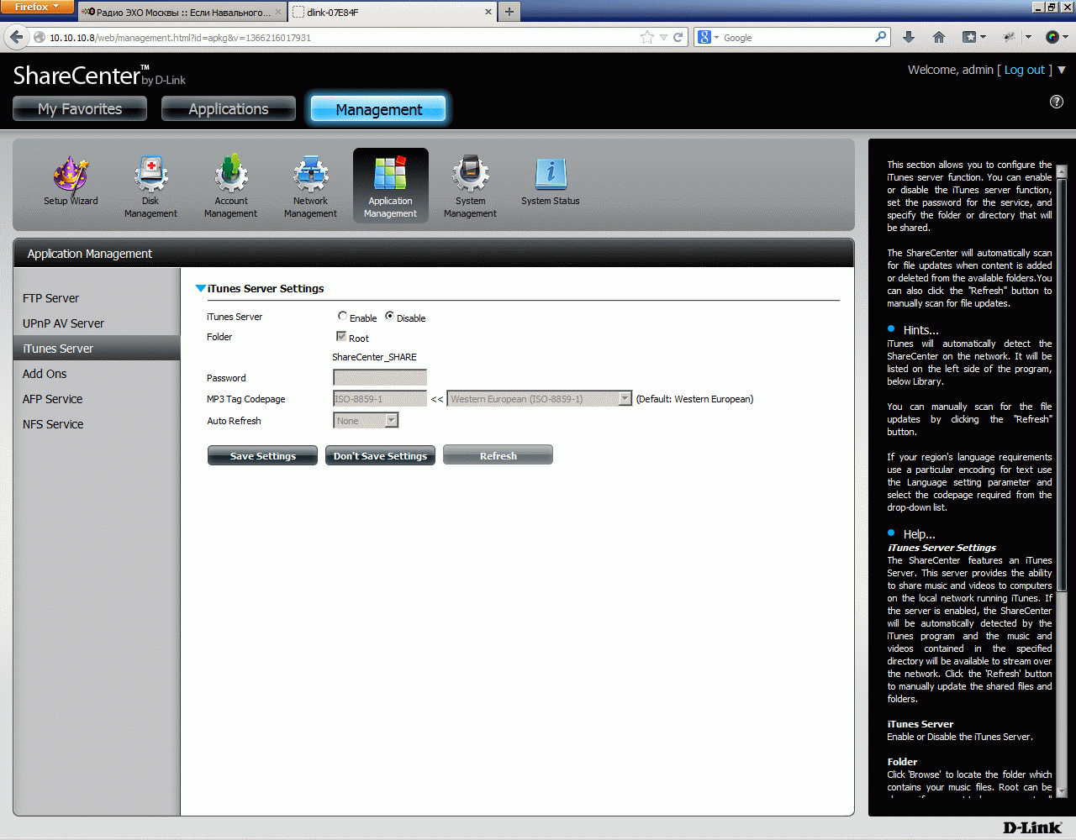Switch to the My Favorites tab

click(x=80, y=108)
